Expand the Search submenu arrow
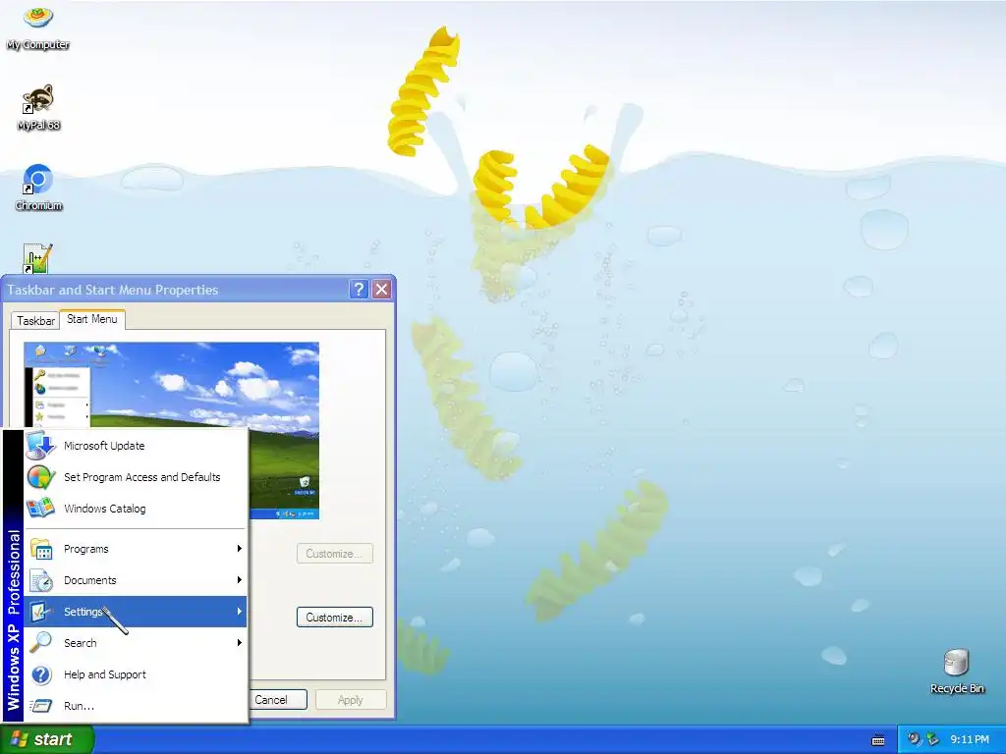Image resolution: width=1006 pixels, height=754 pixels. pyautogui.click(x=239, y=642)
